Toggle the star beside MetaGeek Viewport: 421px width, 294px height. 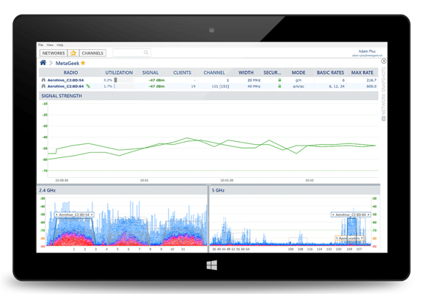tap(83, 63)
